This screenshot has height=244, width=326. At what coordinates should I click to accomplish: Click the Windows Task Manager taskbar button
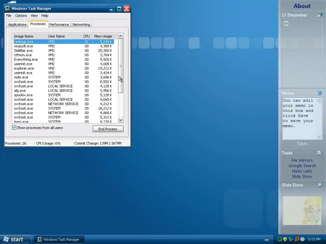(x=59, y=240)
